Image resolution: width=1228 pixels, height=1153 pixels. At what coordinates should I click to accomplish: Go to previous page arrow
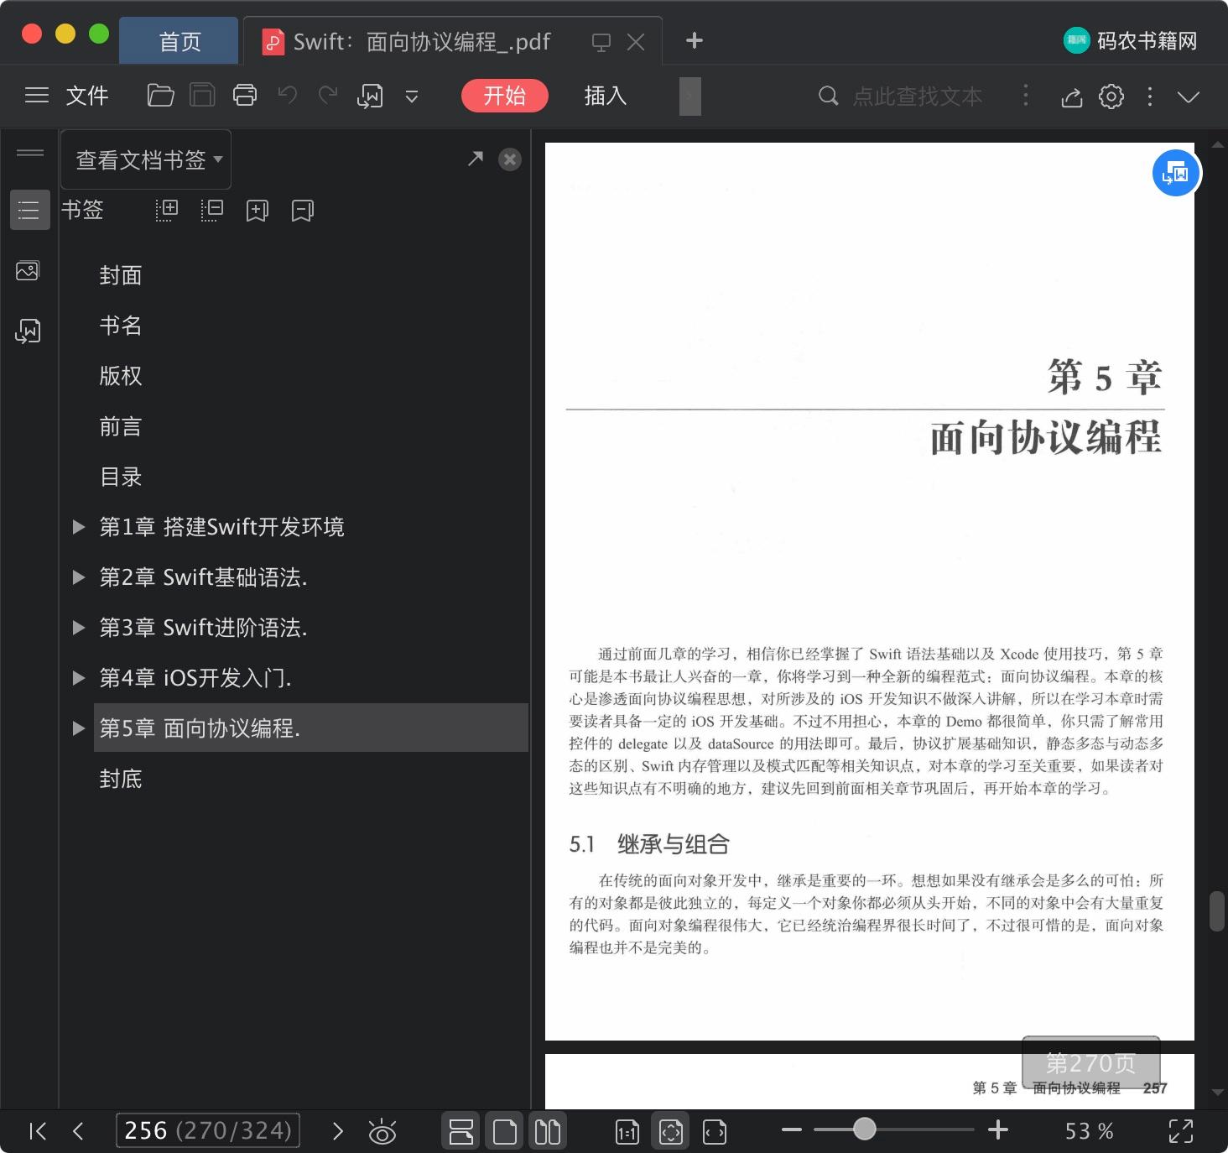coord(78,1131)
